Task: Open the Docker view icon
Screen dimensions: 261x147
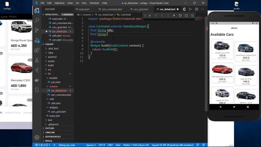Action: [x=37, y=80]
